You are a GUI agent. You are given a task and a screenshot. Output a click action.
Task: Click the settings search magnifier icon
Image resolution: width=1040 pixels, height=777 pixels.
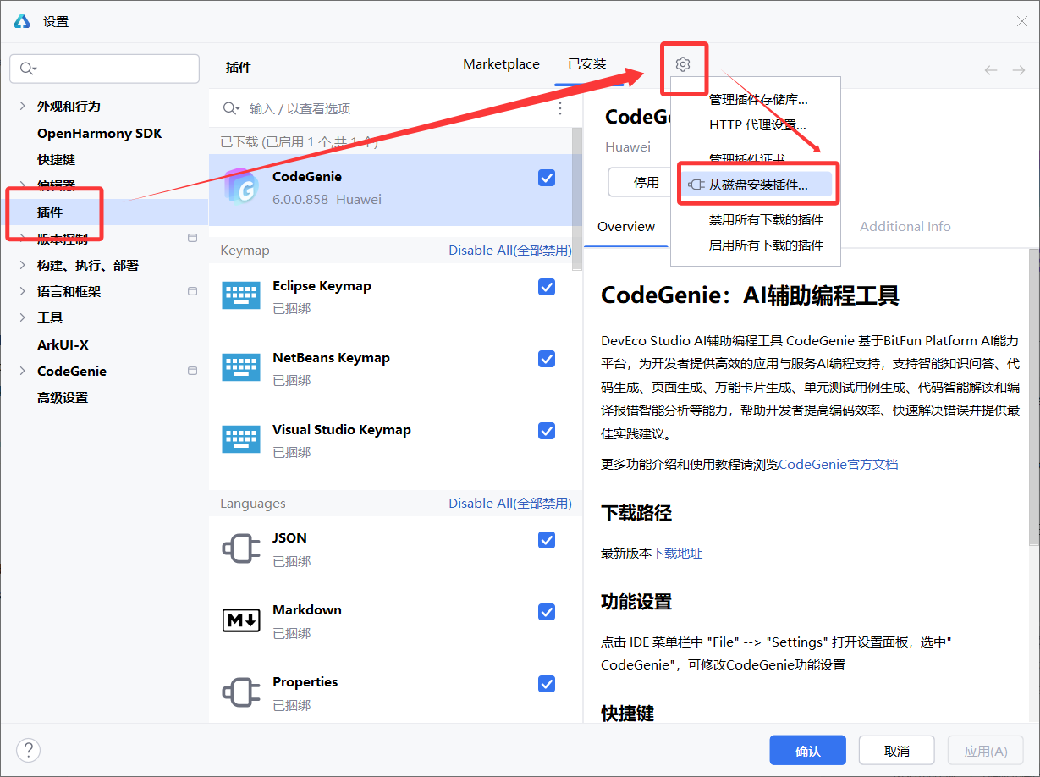pos(28,69)
